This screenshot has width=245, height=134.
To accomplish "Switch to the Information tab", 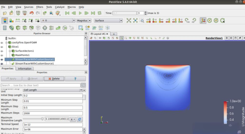I will pos(25,69).
